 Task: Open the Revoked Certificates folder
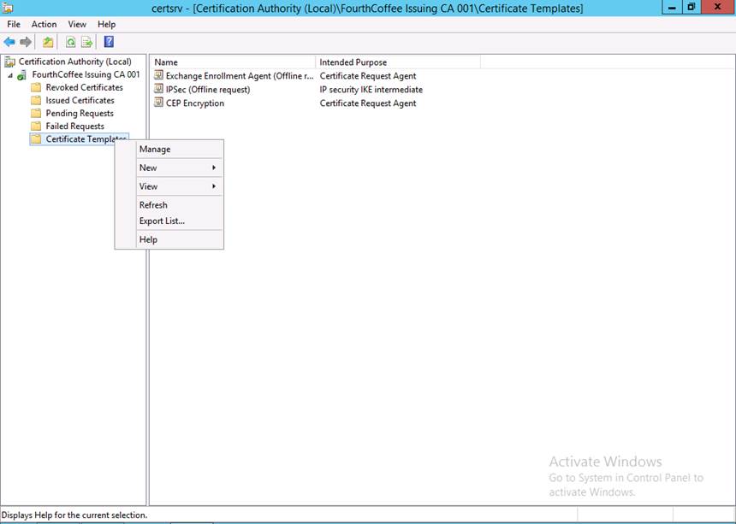84,87
